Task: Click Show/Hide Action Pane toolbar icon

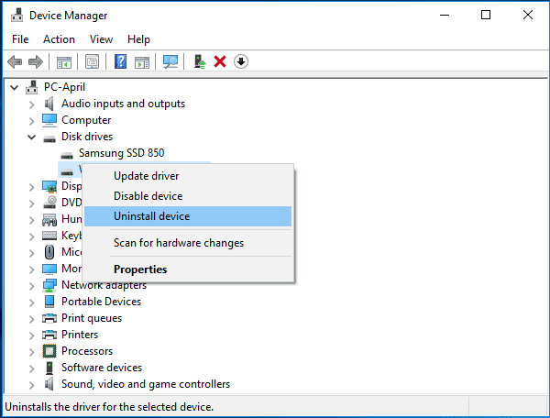Action: tap(142, 62)
